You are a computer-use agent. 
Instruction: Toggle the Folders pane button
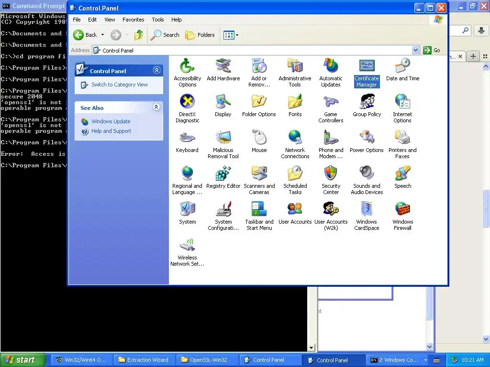(200, 35)
